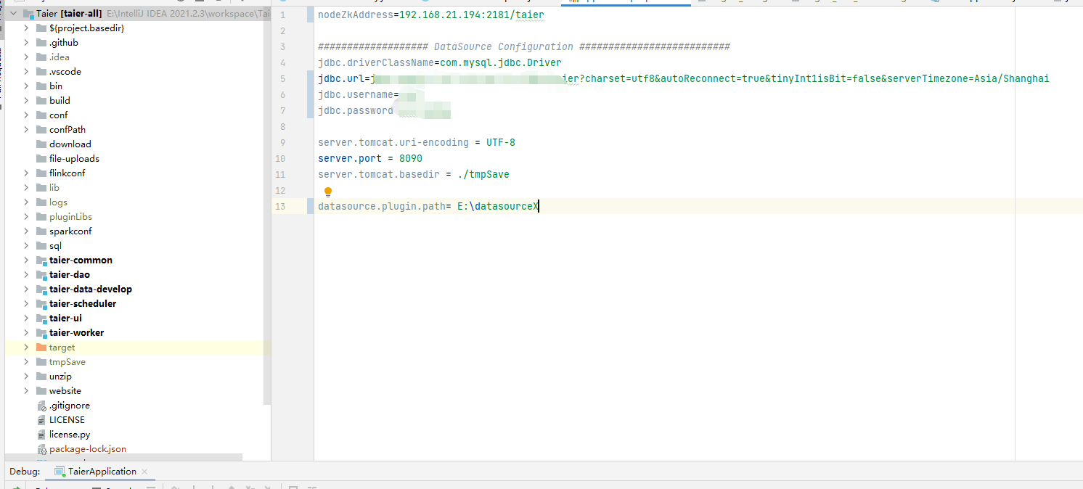1083x489 pixels.
Task: Expand the conf folder in the project tree
Action: 26,115
